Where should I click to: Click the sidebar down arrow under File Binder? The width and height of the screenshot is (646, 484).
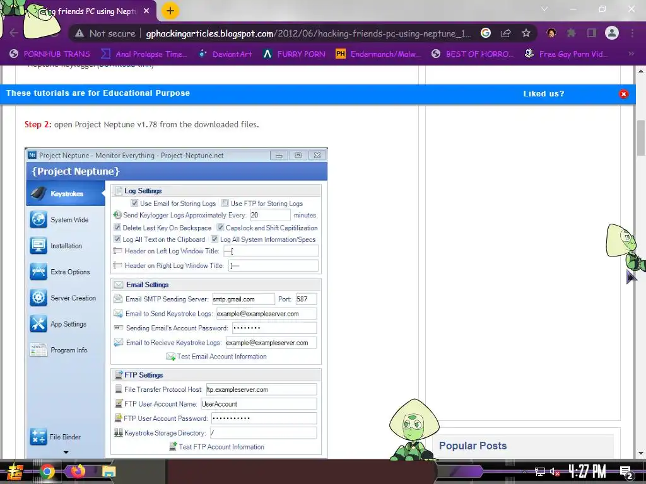(66, 452)
